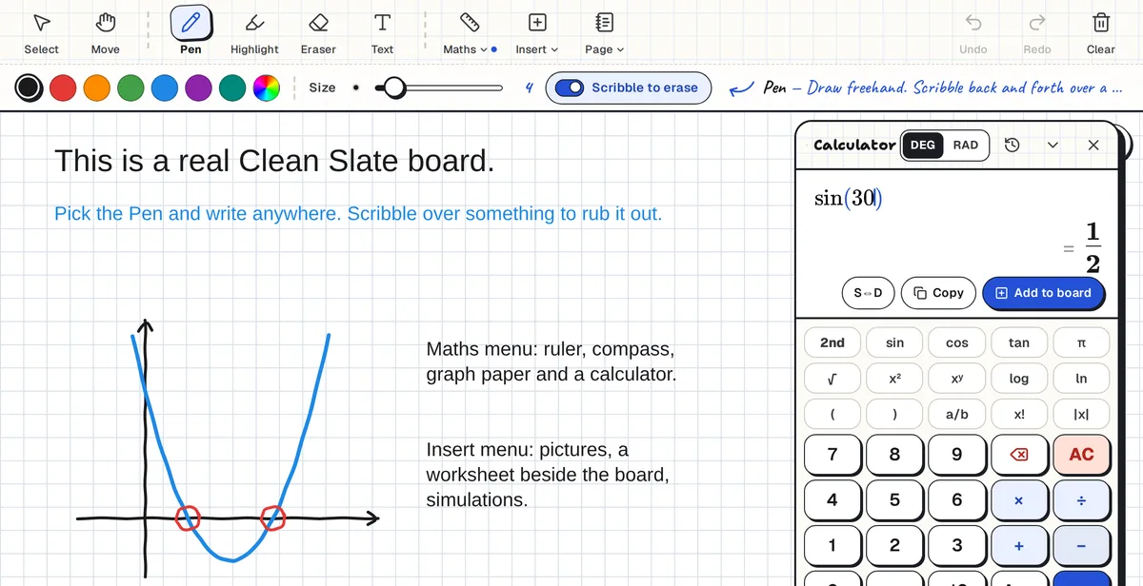Clear calculator with AC key
This screenshot has width=1143, height=586.
pos(1081,455)
